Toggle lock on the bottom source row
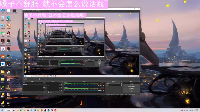Image resolution: width=200 pixels, height=112 pixels. pos(62,90)
